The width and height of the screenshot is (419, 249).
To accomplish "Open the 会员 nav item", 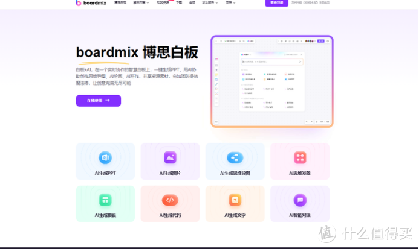I will click(x=192, y=2).
